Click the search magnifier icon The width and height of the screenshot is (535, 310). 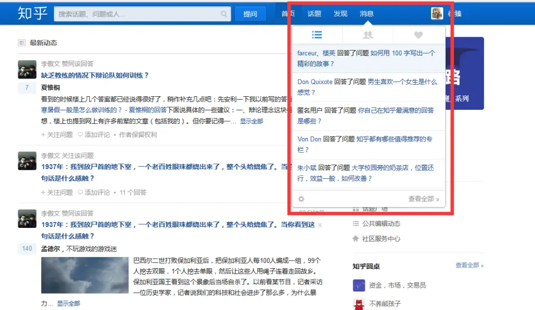point(224,14)
